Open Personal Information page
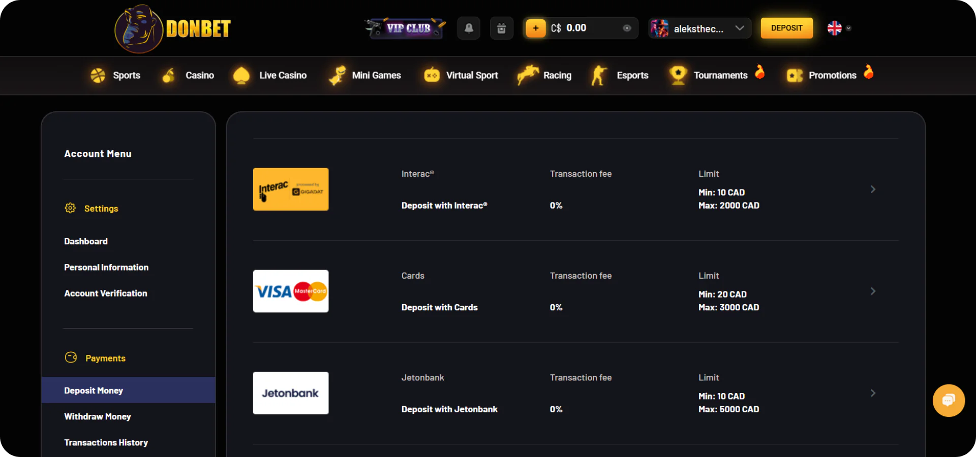The image size is (976, 457). (106, 267)
